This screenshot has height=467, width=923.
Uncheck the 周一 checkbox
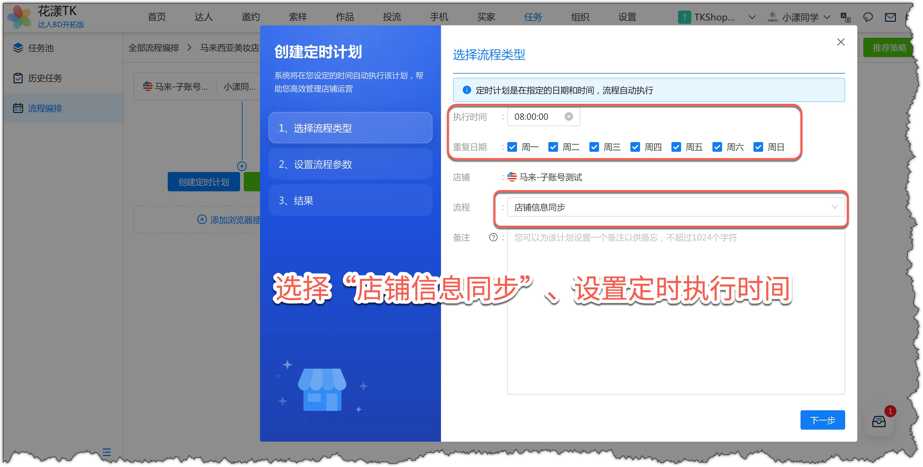tap(512, 147)
